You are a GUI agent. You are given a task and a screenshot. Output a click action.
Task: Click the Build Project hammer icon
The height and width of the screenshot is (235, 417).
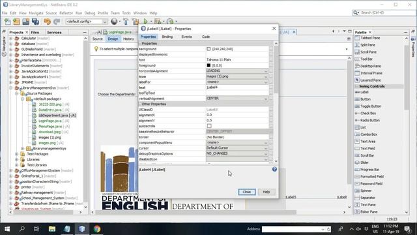click(126, 22)
